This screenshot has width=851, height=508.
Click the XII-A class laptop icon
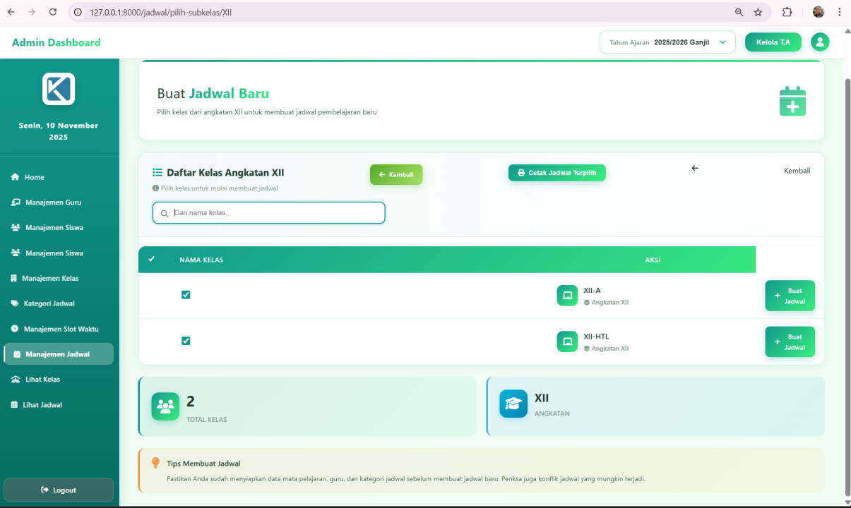coord(566,296)
